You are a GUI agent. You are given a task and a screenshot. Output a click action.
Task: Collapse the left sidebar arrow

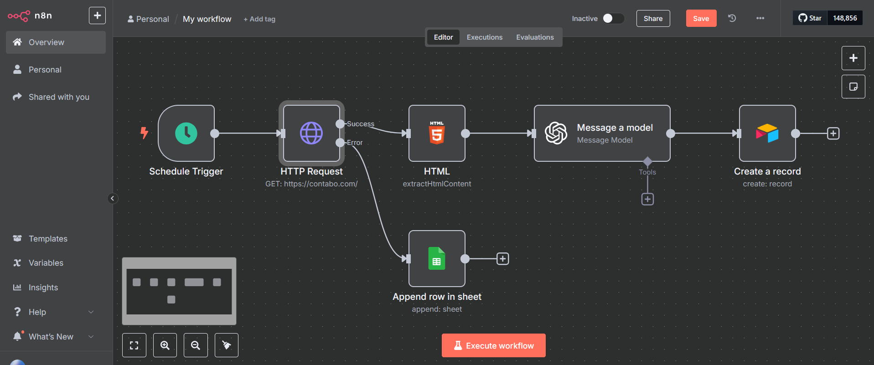pos(113,198)
